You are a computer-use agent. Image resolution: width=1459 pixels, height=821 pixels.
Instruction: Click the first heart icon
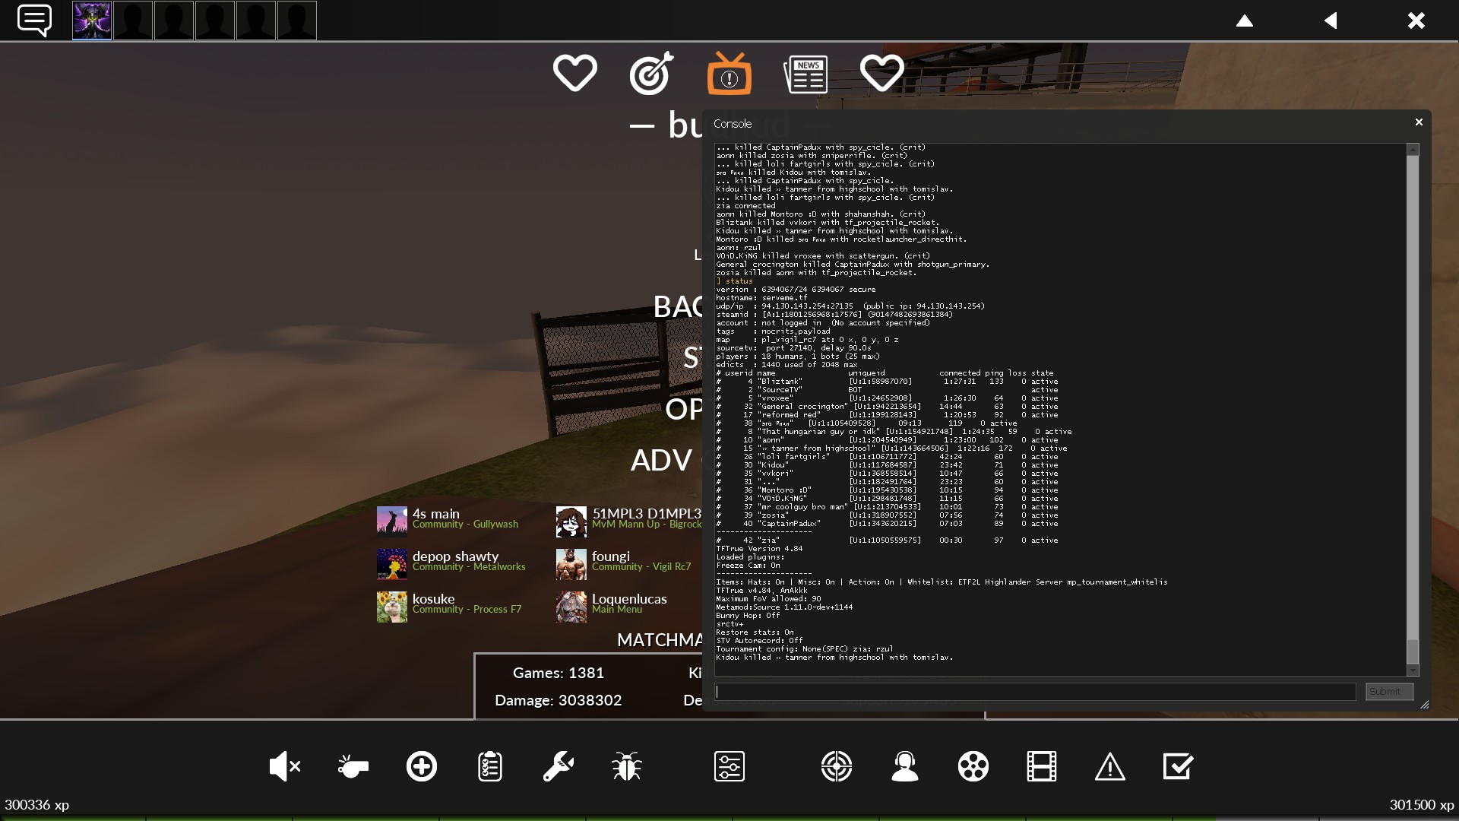[574, 74]
